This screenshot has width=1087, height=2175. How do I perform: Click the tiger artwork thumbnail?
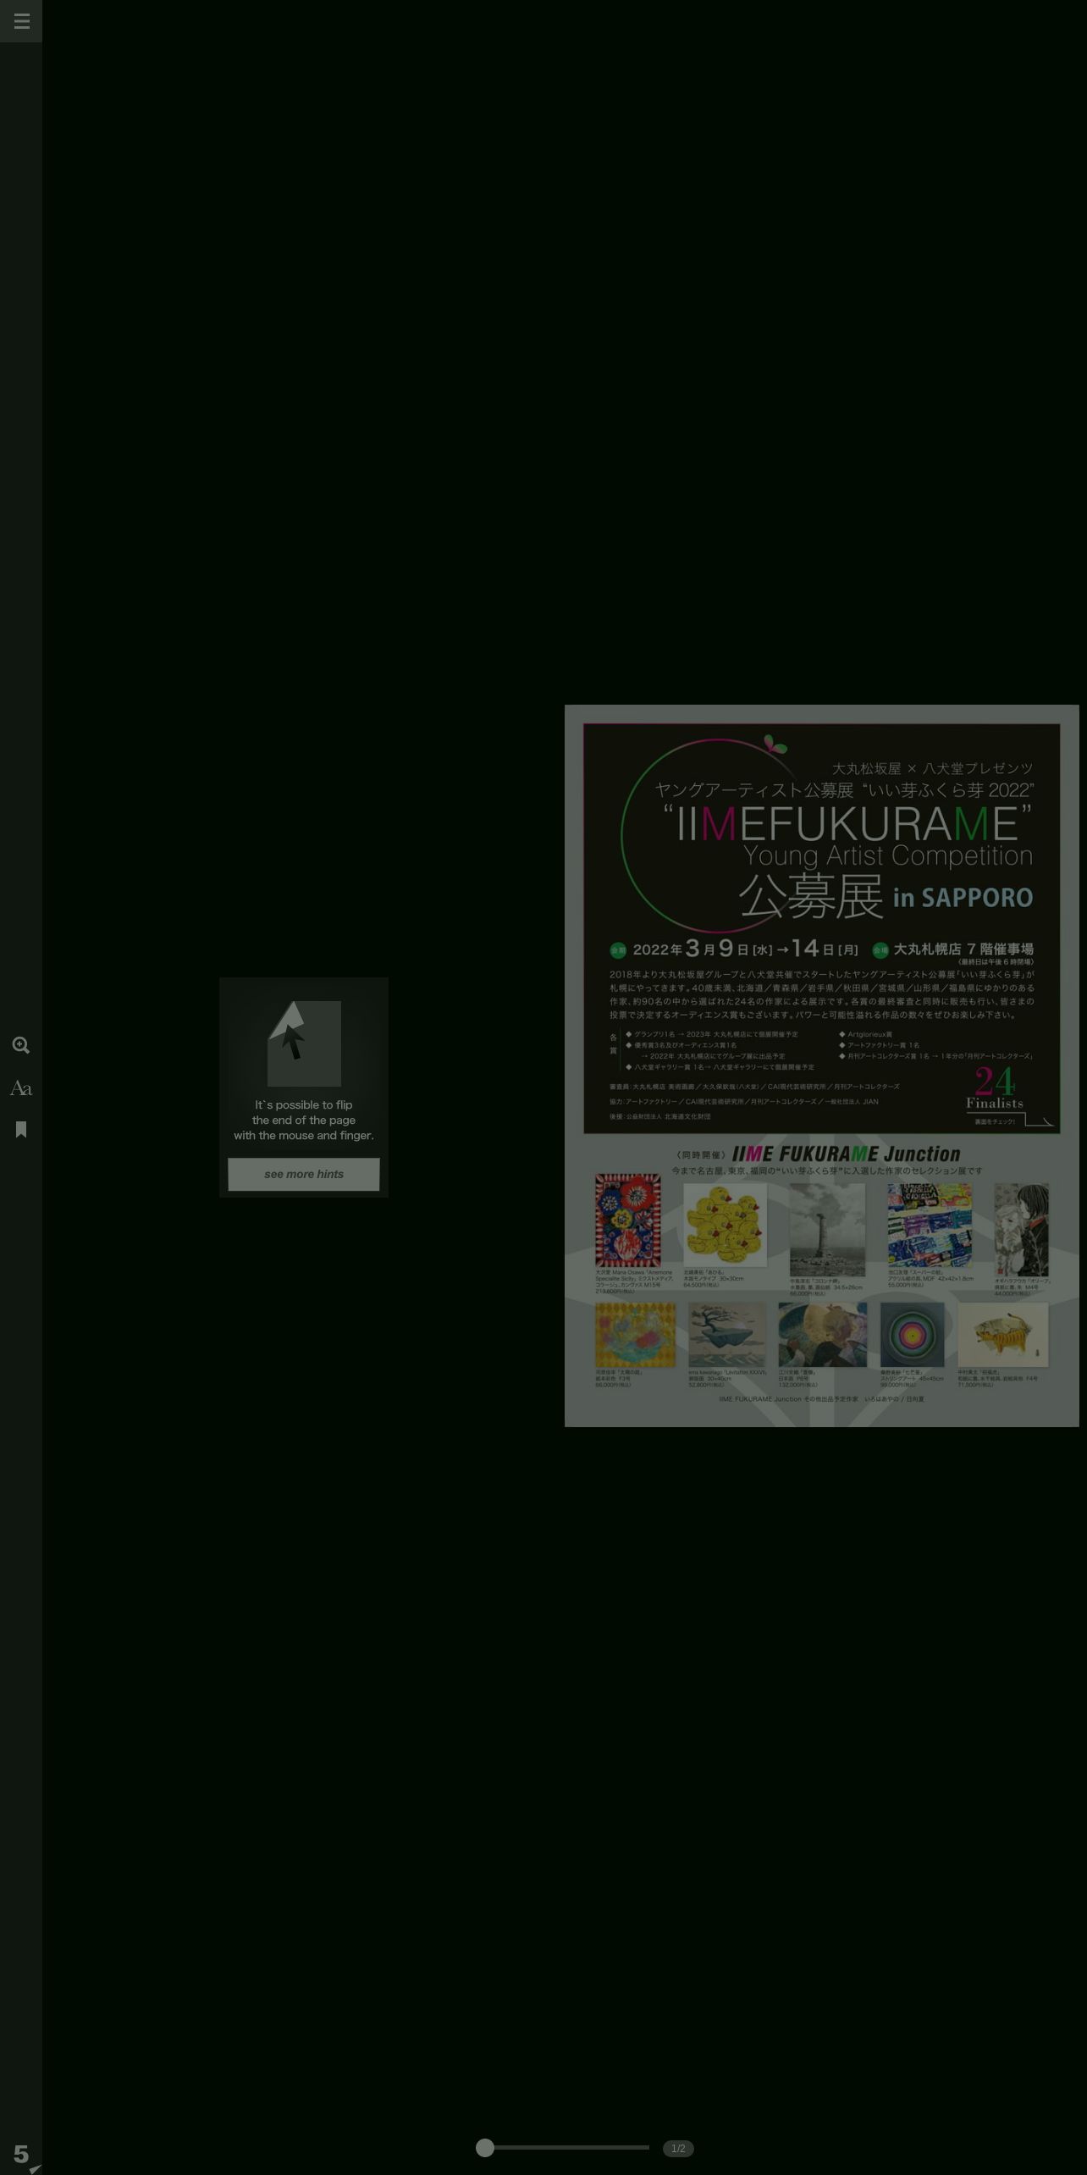pos(1003,1335)
